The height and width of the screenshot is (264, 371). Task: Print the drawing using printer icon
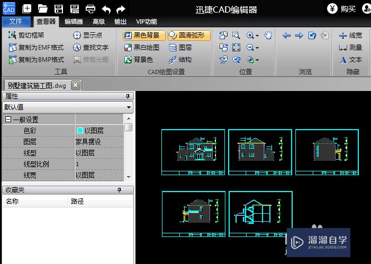[91, 9]
